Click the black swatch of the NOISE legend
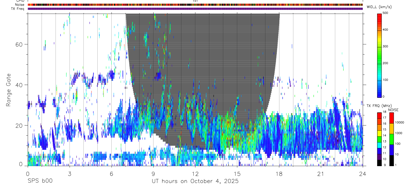 tap(391, 160)
